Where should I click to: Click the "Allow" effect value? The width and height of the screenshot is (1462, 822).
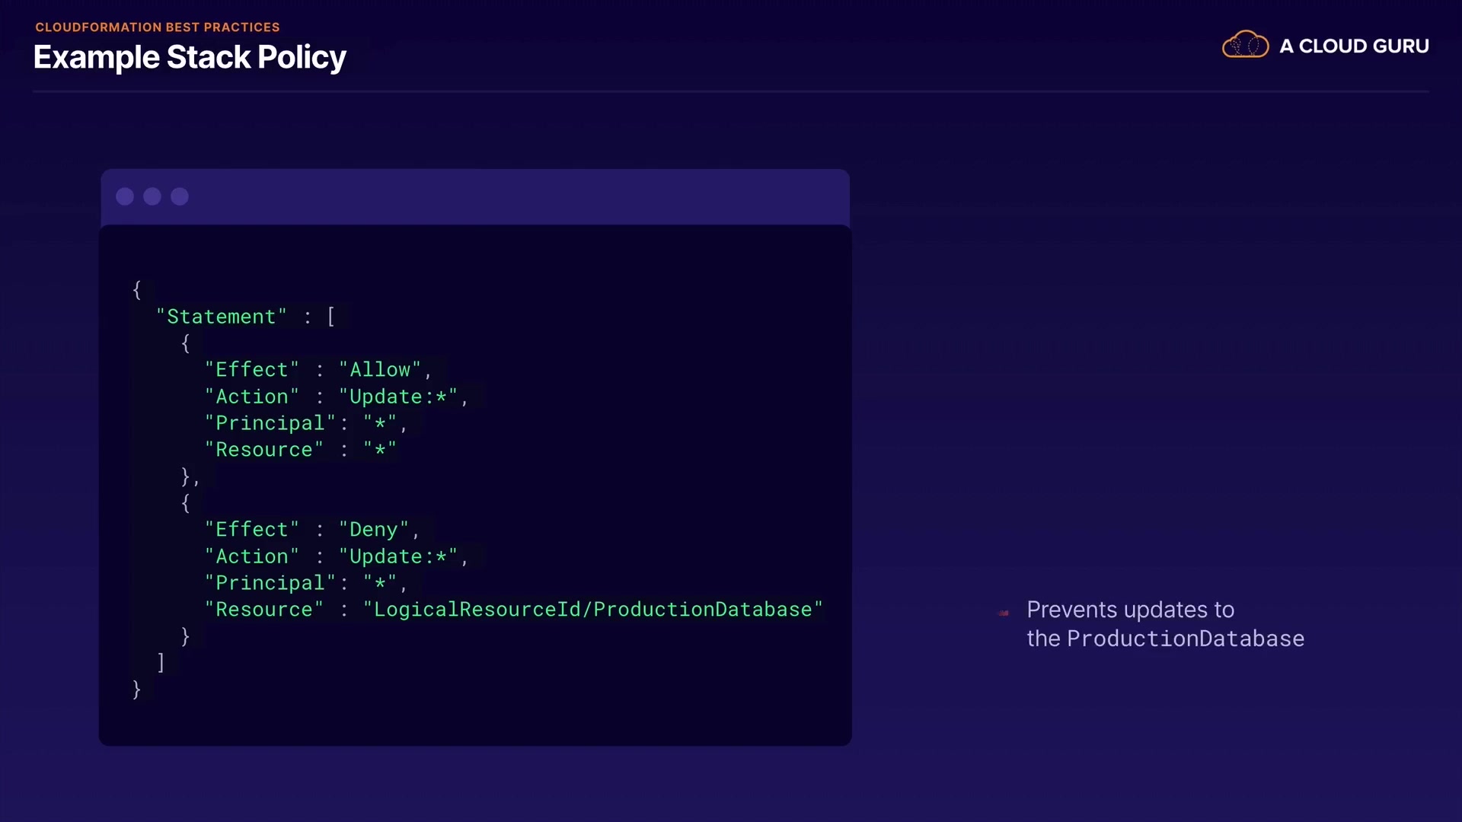[380, 370]
